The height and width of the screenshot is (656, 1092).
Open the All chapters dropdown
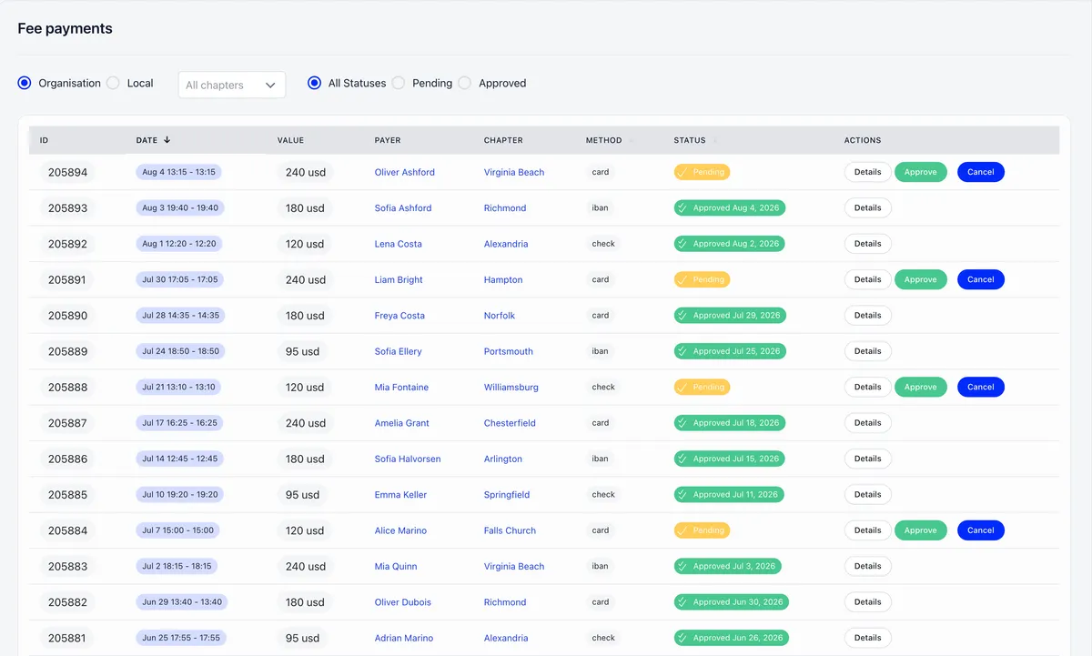[x=232, y=85]
